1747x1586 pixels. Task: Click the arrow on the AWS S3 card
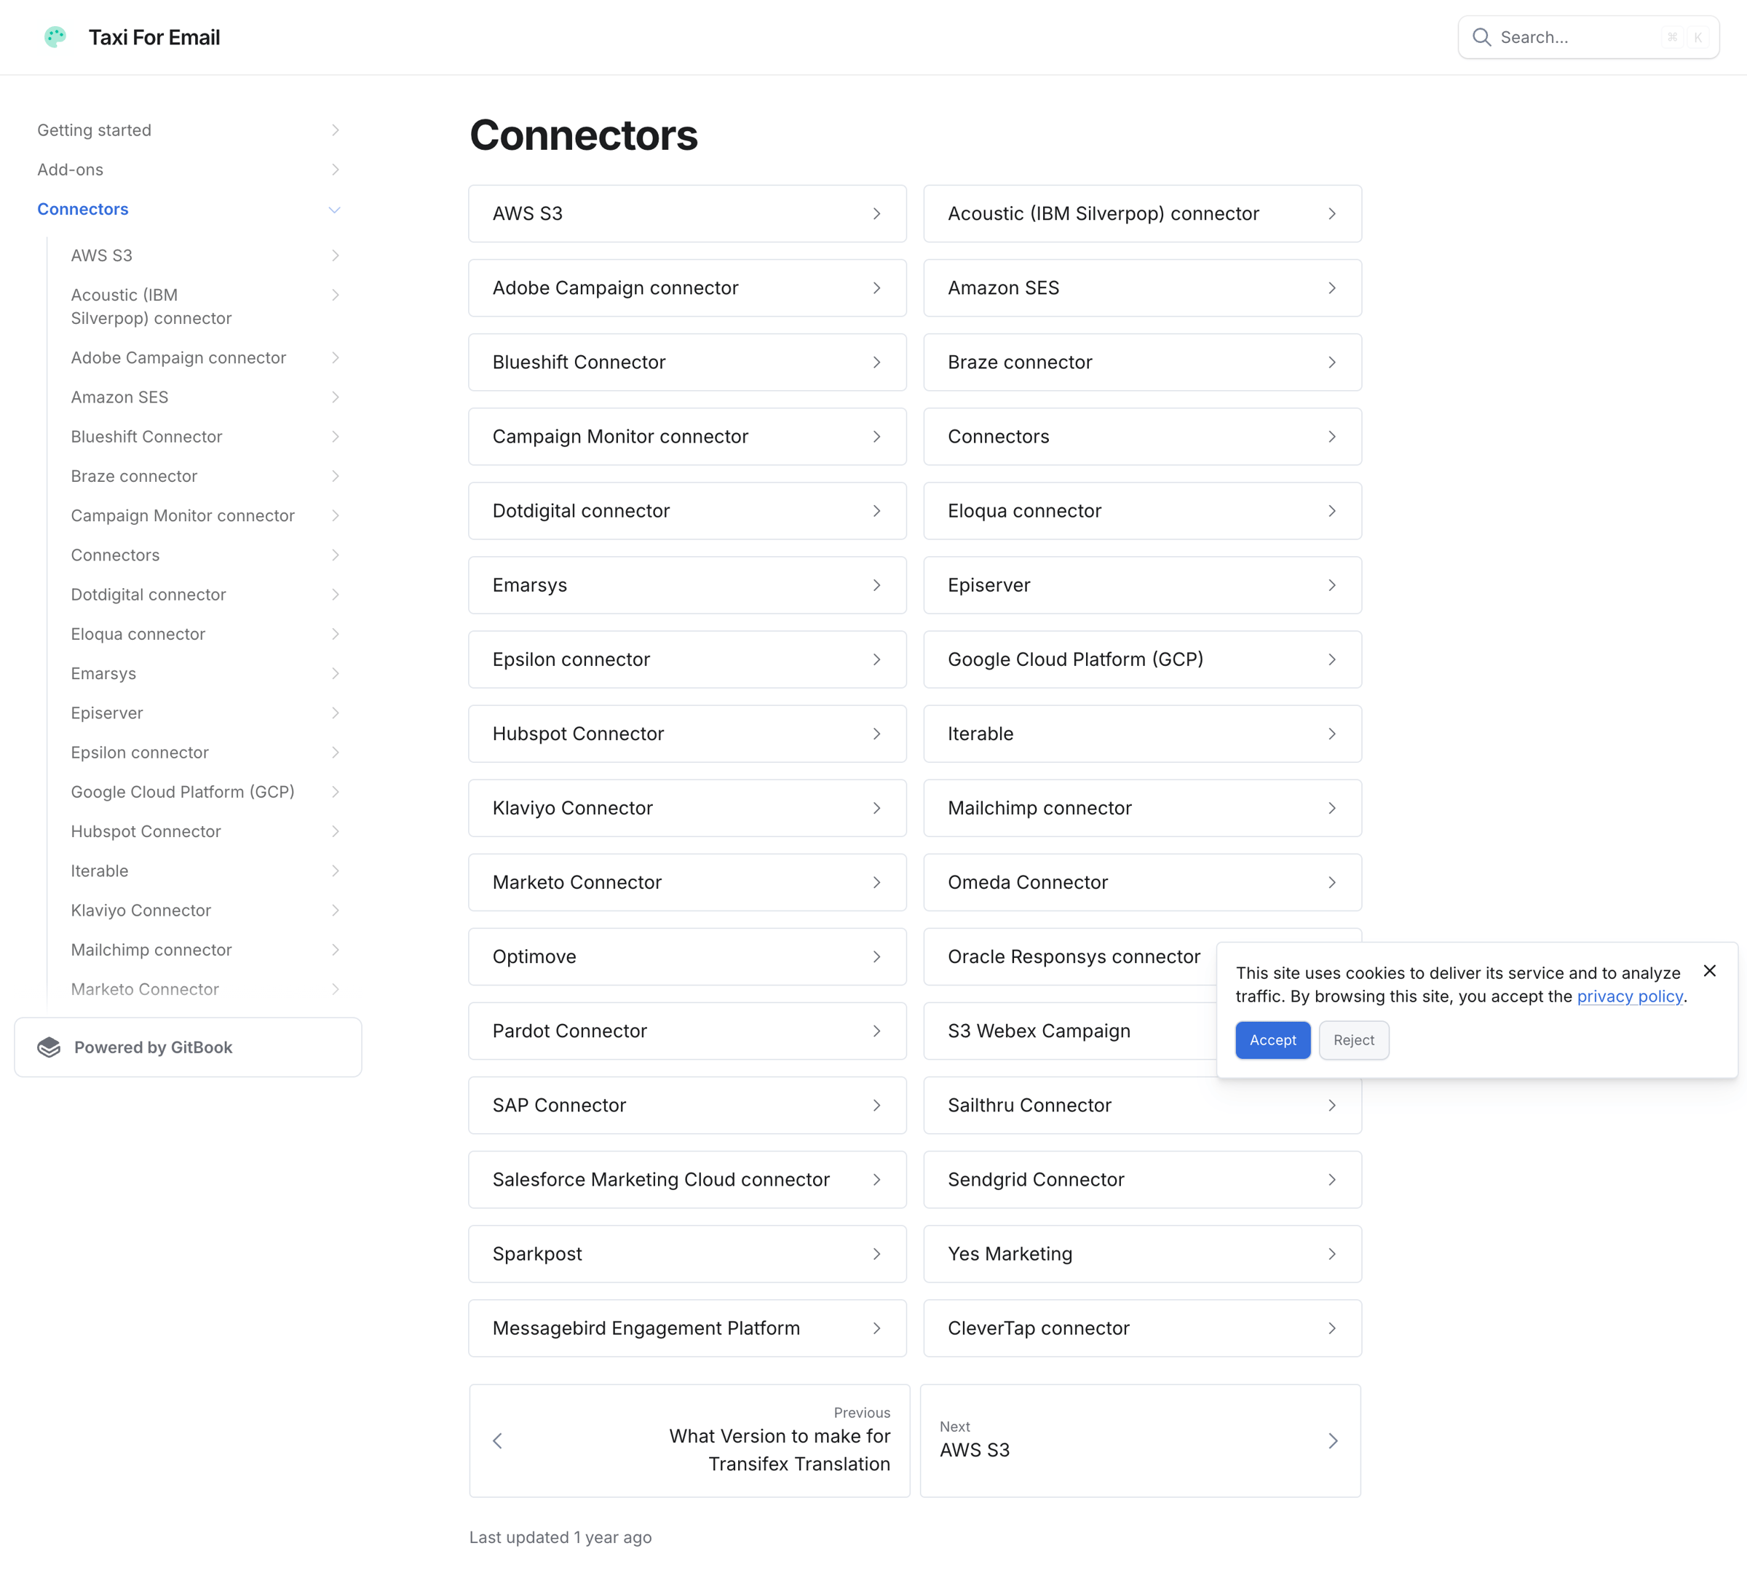pos(877,213)
